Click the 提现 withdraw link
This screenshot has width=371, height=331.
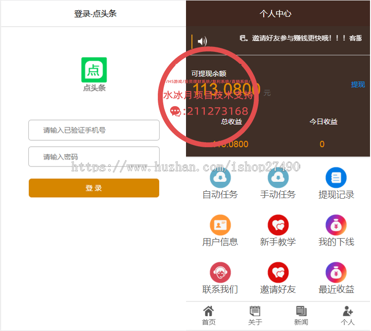pos(358,84)
